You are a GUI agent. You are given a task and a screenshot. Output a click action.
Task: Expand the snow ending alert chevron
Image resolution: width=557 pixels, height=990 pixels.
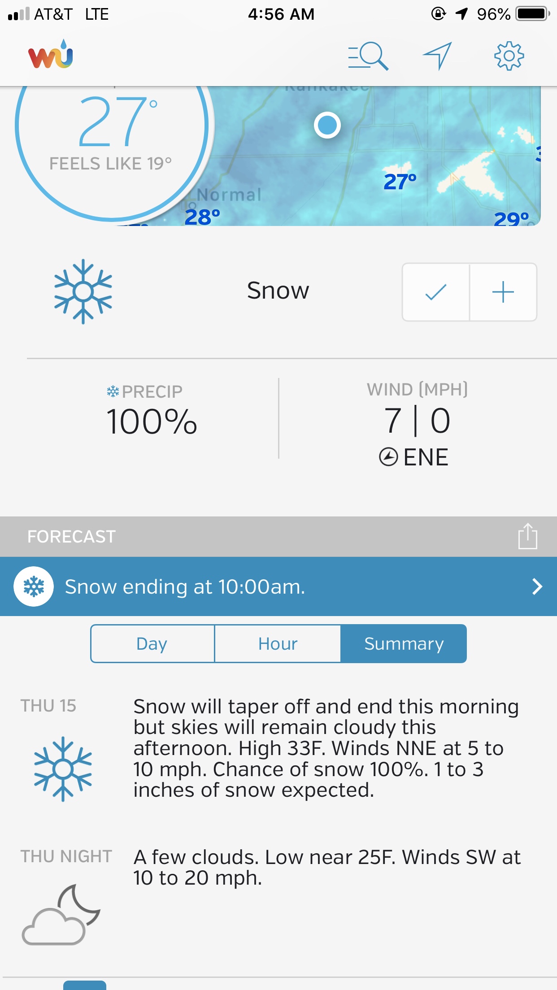point(537,586)
